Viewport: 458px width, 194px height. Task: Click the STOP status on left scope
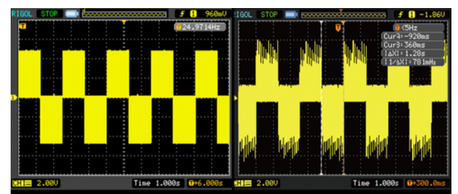(50, 14)
